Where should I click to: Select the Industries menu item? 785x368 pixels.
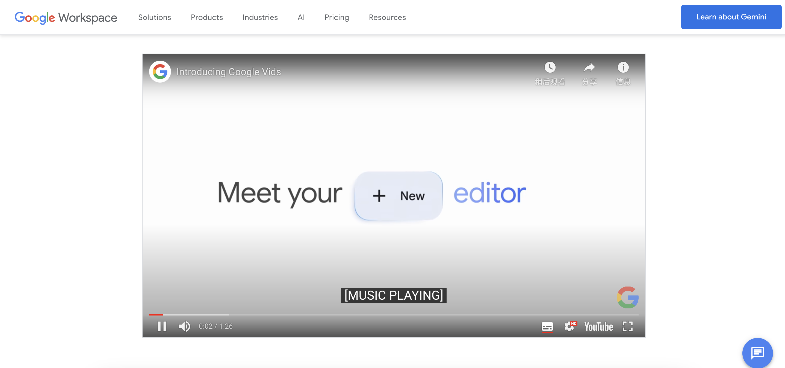point(260,17)
